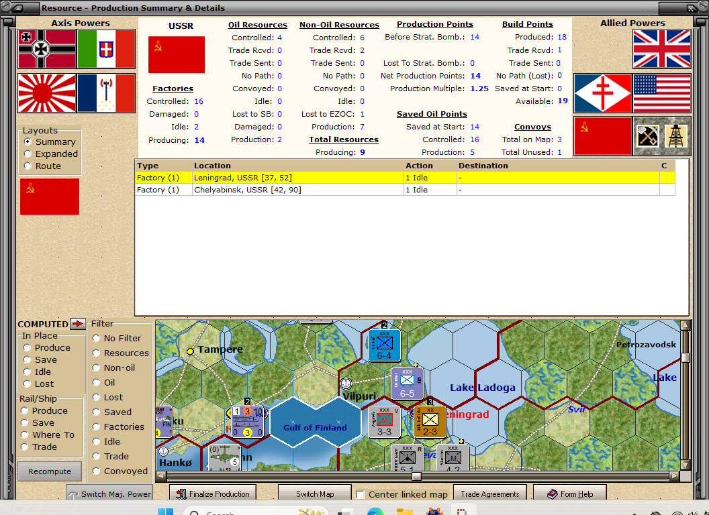
Task: Click the Viipuri port anchor symbol
Action: click(346, 384)
